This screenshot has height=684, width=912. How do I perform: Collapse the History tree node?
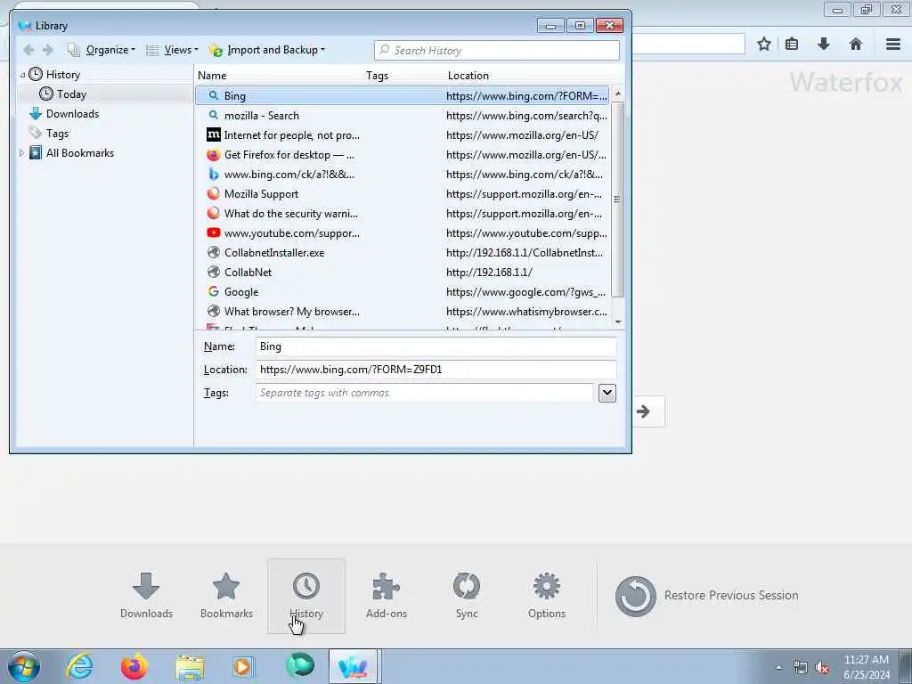pos(22,75)
